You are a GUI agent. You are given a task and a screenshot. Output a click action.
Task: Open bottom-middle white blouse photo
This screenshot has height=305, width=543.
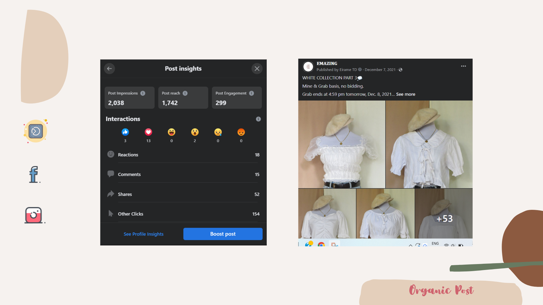(x=385, y=213)
